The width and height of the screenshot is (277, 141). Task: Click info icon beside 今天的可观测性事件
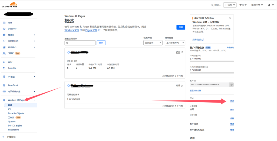click(x=207, y=67)
